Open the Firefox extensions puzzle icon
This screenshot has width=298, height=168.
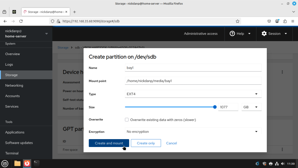[285, 21]
